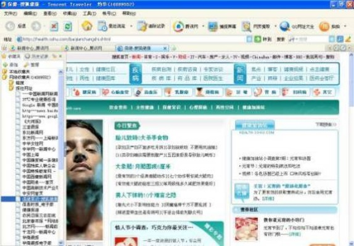Open the 收藏 menu

point(70,14)
